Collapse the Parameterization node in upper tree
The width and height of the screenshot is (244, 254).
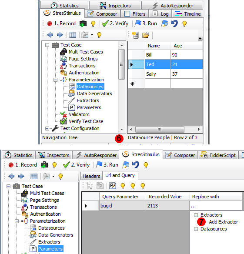pos(55,80)
